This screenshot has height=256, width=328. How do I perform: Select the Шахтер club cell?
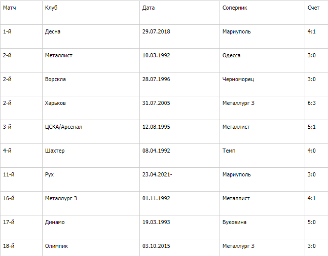[x=55, y=151]
